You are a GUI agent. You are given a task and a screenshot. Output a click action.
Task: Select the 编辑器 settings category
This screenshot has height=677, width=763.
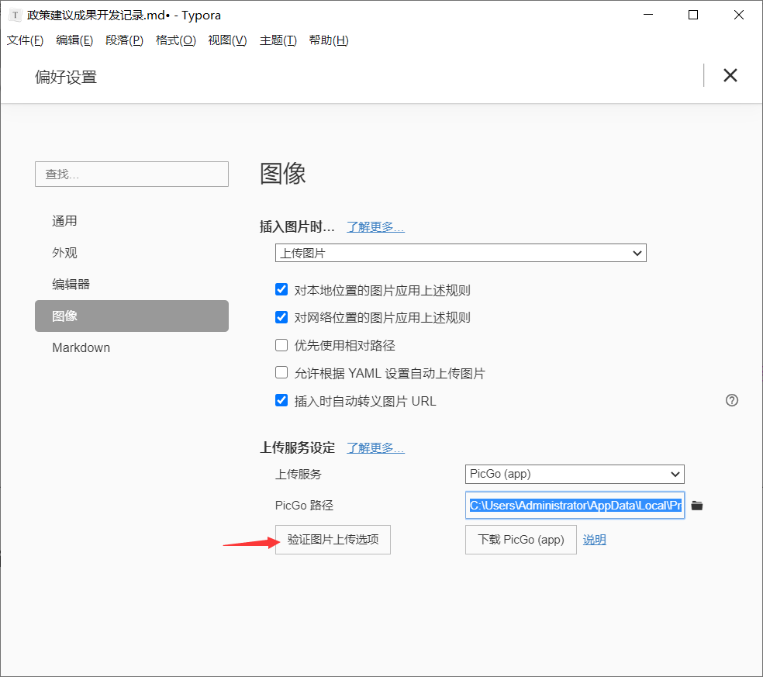(131, 285)
